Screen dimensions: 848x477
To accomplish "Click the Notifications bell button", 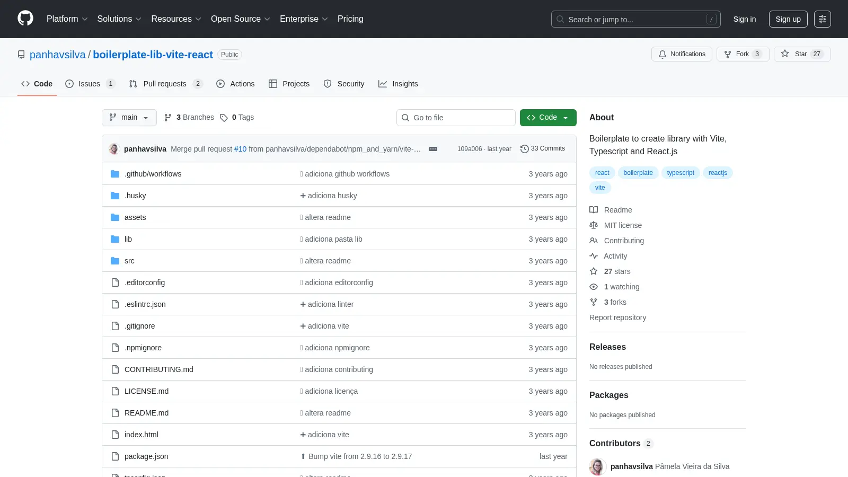I will pyautogui.click(x=682, y=54).
